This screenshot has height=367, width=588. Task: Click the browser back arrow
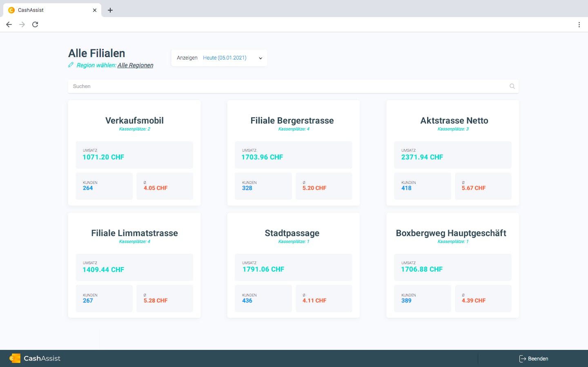click(9, 24)
